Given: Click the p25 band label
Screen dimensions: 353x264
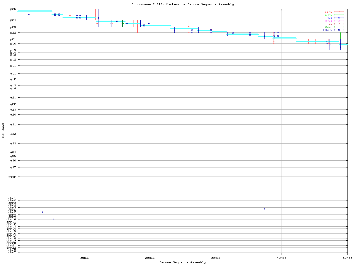Looking at the screenshot, I should pos(13,9).
